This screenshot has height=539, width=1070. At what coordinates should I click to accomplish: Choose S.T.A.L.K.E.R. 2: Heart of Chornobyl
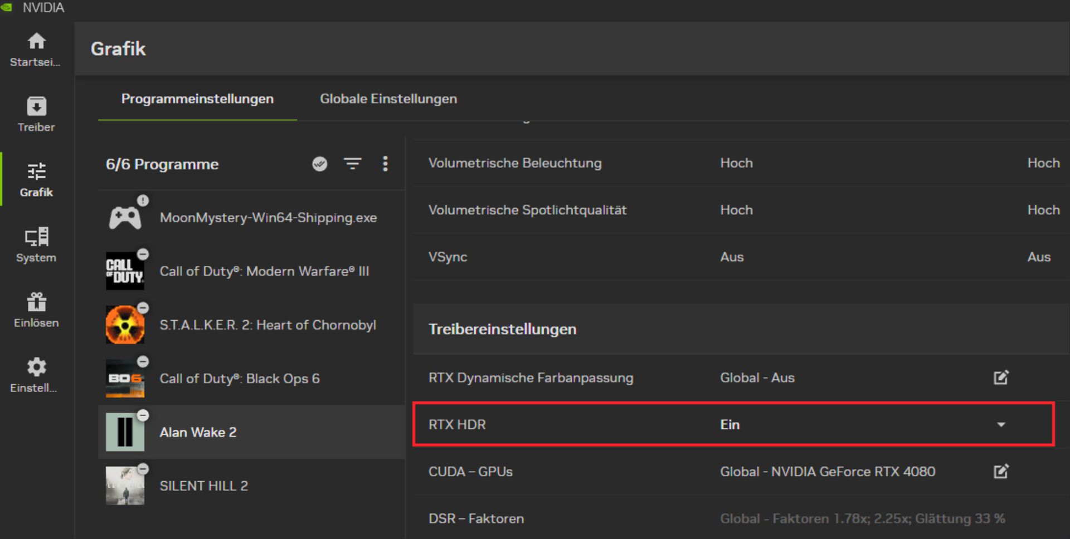coord(267,325)
